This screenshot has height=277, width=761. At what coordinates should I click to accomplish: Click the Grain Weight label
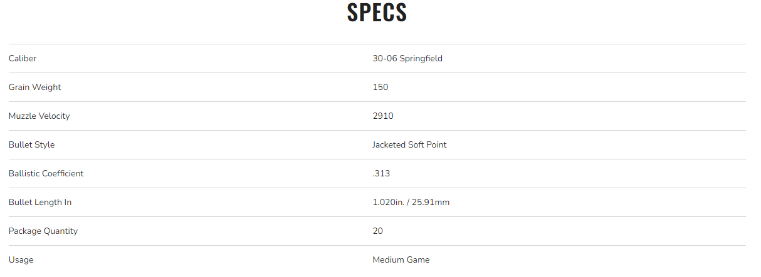[x=35, y=87]
